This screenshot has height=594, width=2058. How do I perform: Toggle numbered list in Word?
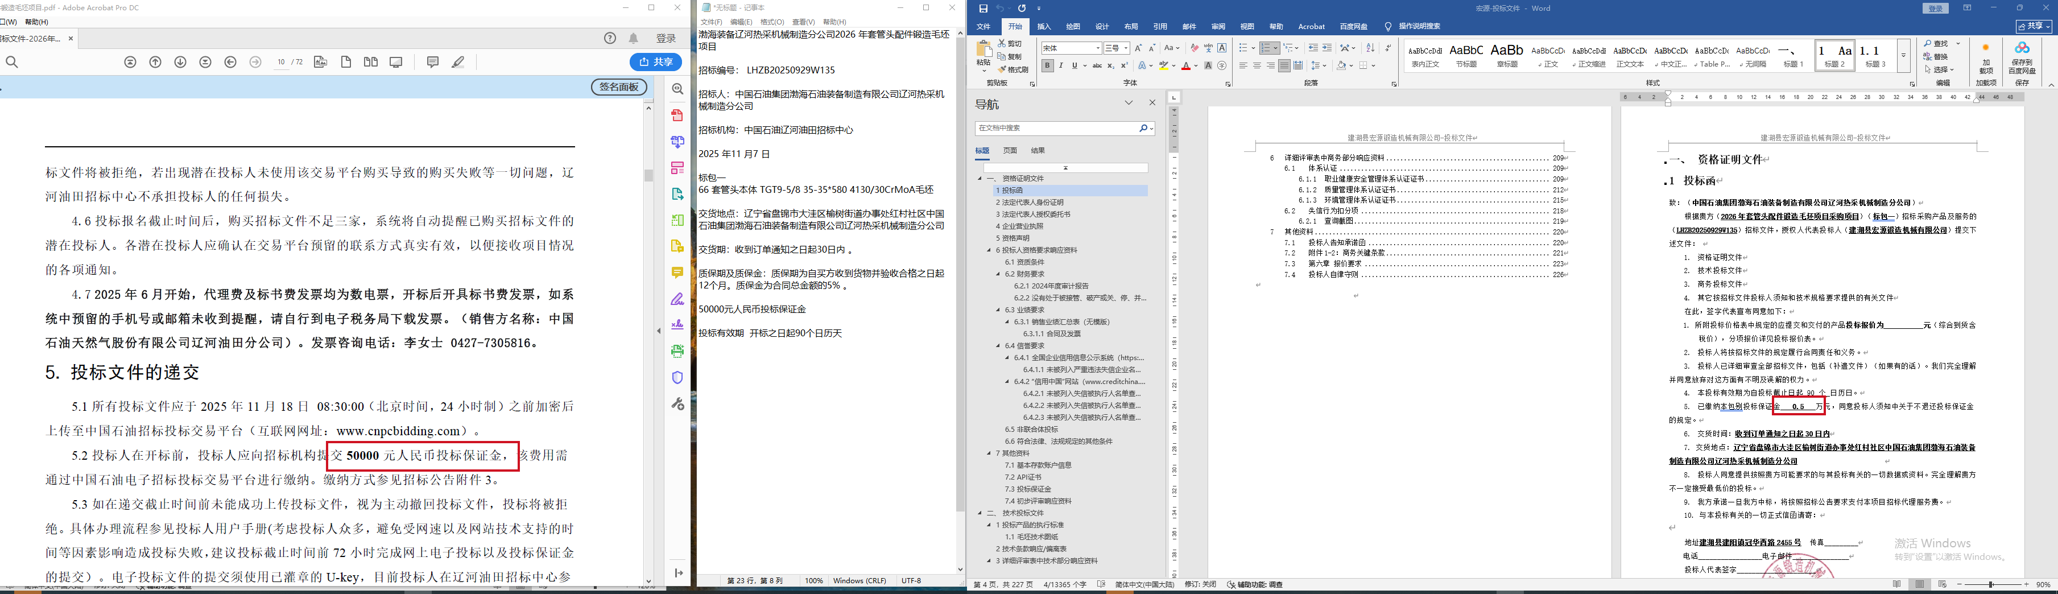[1266, 48]
